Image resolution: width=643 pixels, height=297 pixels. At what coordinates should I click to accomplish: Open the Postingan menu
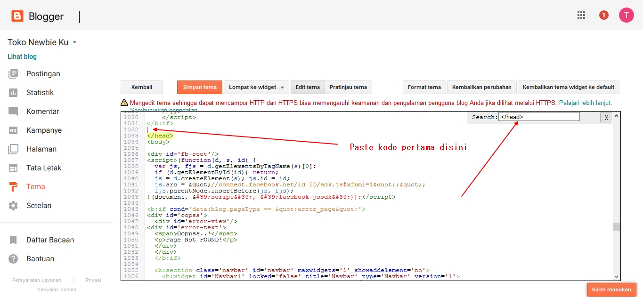(x=43, y=74)
